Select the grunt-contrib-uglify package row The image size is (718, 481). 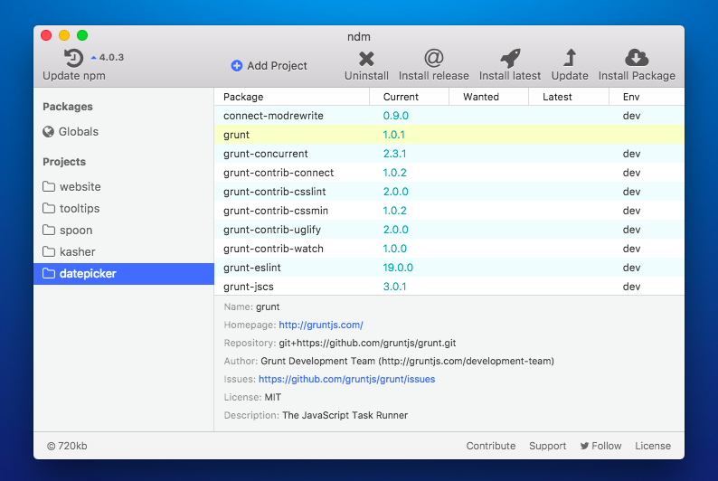click(449, 230)
